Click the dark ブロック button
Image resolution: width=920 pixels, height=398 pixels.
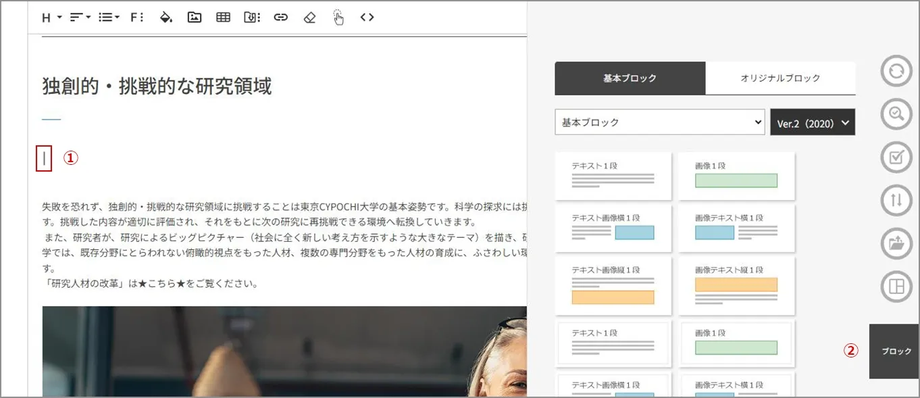pyautogui.click(x=894, y=351)
